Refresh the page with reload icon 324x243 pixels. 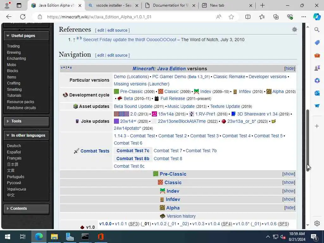click(x=23, y=17)
